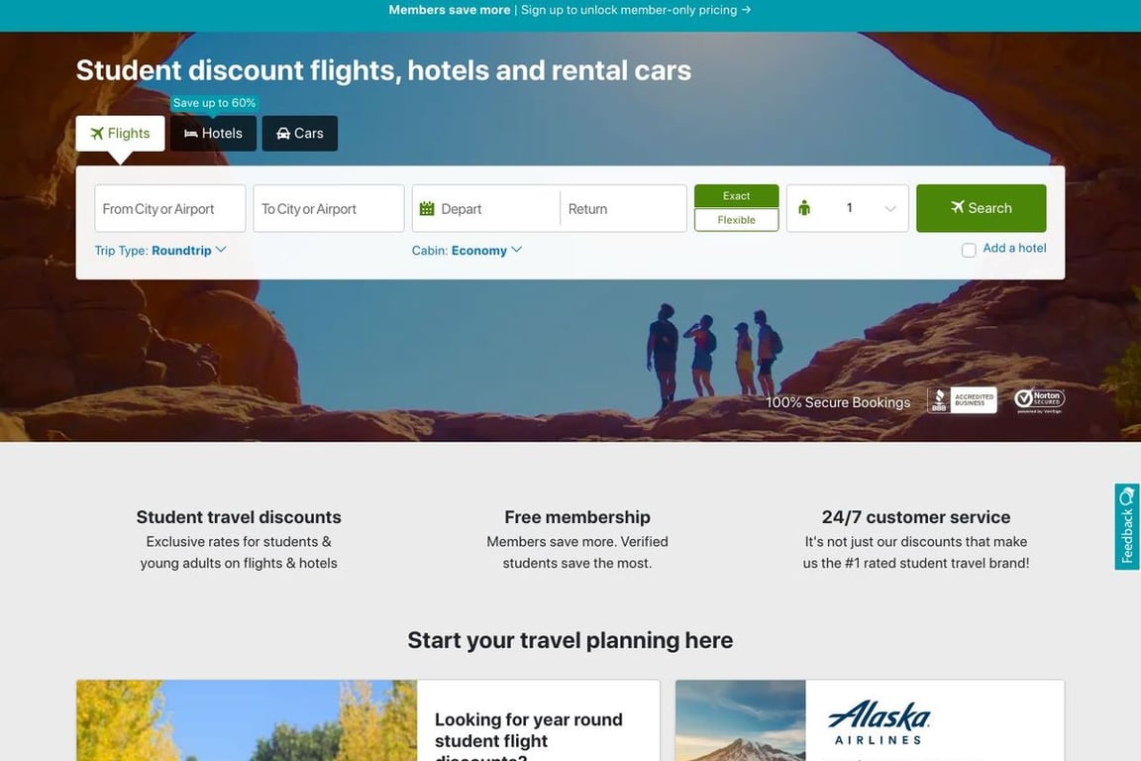The image size is (1141, 761).
Task: Click the From City or Airport field
Action: click(x=170, y=208)
